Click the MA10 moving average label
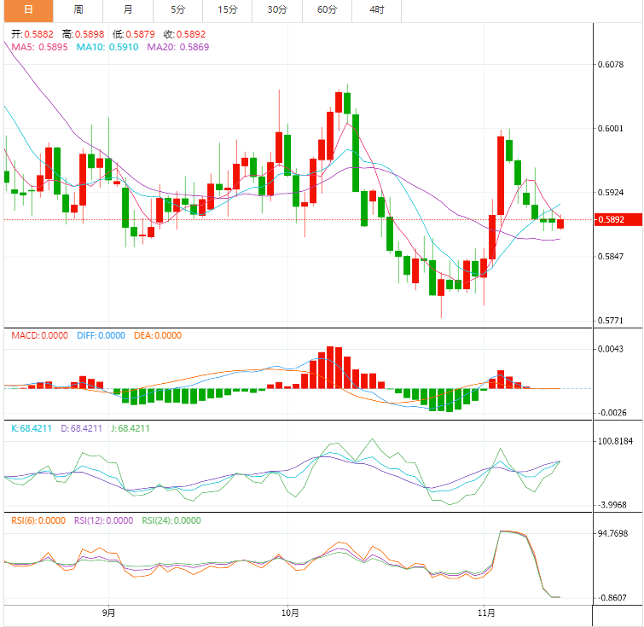This screenshot has width=644, height=627. (x=107, y=47)
